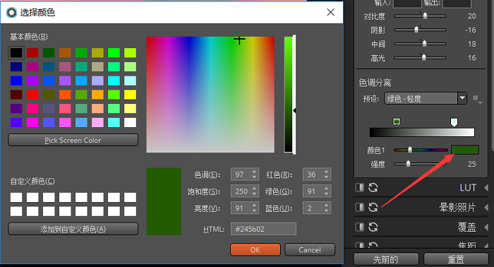Click the Cancel button
Image resolution: width=494 pixels, height=267 pixels.
pos(310,249)
